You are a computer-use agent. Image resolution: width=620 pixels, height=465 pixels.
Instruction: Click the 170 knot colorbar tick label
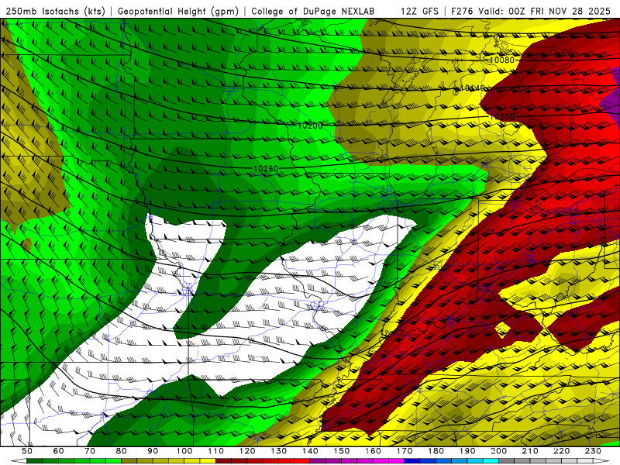405,451
